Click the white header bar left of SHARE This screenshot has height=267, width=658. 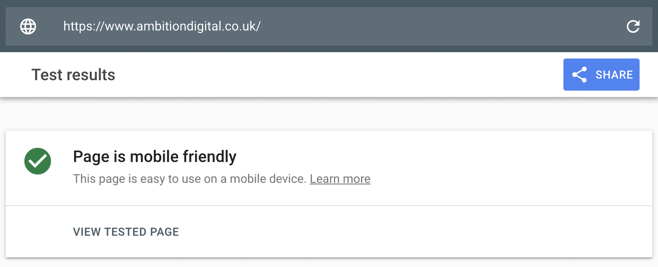[337, 74]
